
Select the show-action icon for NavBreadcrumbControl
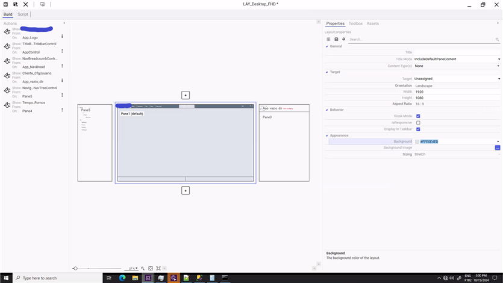(x=7, y=61)
